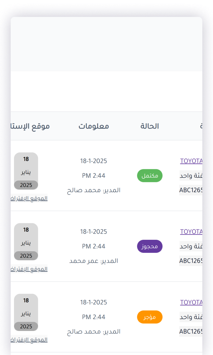Viewport: 213px width, 355px height.
Task: Click the فئة واحد tag in the محجوز row
Action: coord(191,246)
